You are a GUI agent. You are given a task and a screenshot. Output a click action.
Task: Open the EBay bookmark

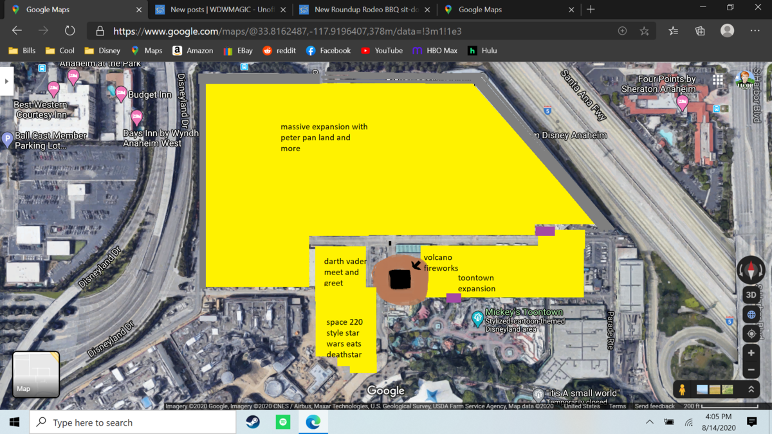point(238,50)
